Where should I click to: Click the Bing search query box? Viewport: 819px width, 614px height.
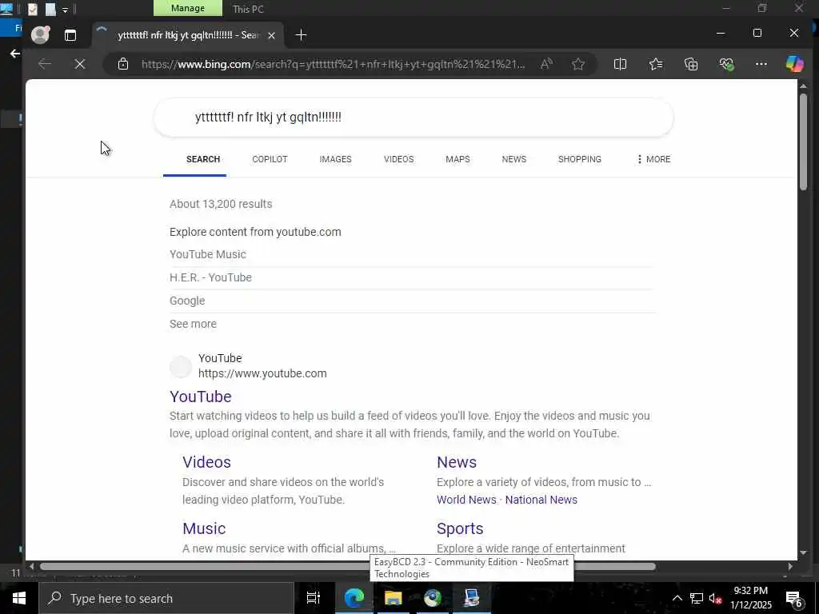pos(413,118)
